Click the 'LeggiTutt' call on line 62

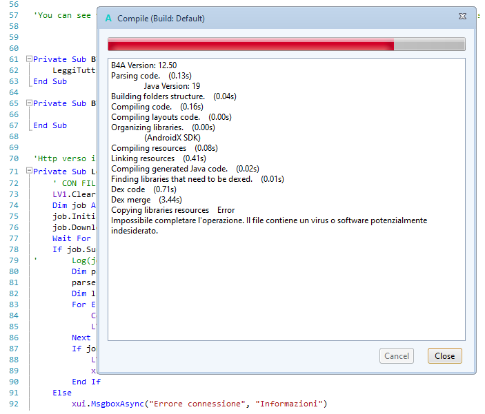click(74, 70)
